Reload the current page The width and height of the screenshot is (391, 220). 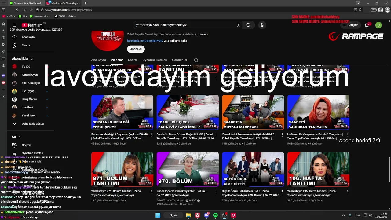tap(31, 10)
